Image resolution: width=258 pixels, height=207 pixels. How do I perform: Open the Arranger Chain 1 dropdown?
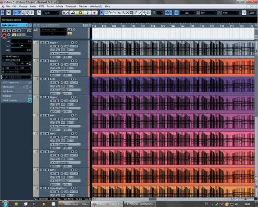coord(54,30)
